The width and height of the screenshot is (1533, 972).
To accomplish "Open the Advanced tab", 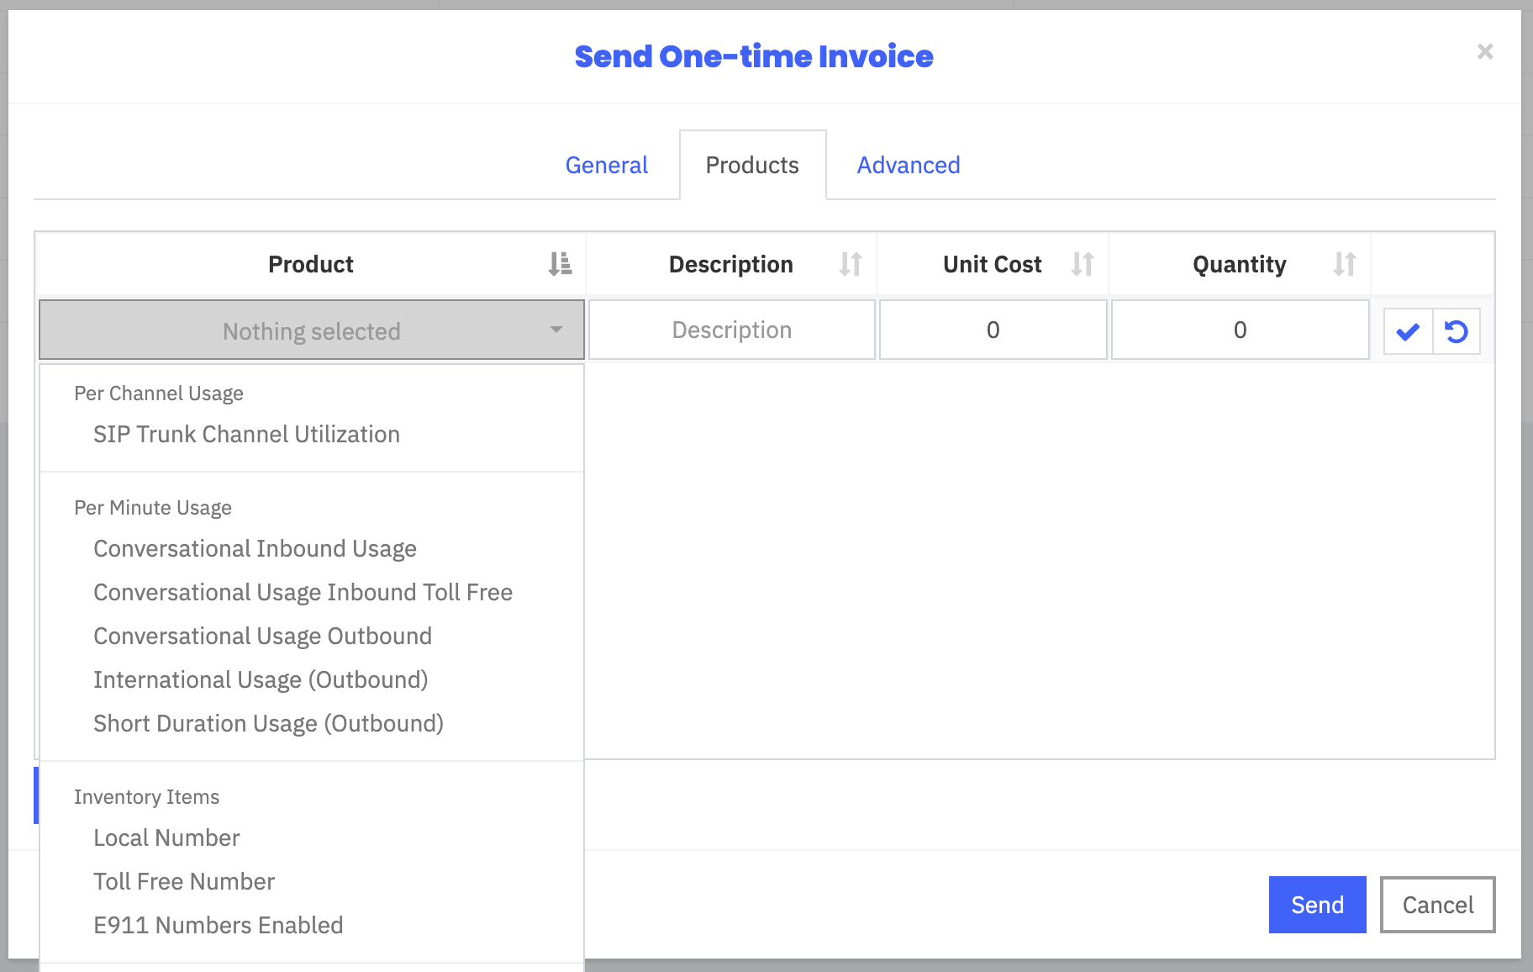I will pos(909,165).
